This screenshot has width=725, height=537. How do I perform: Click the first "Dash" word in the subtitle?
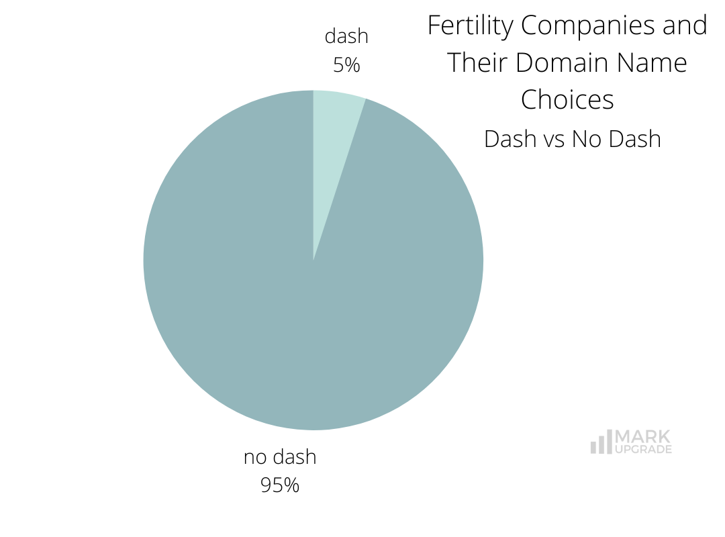coord(509,139)
